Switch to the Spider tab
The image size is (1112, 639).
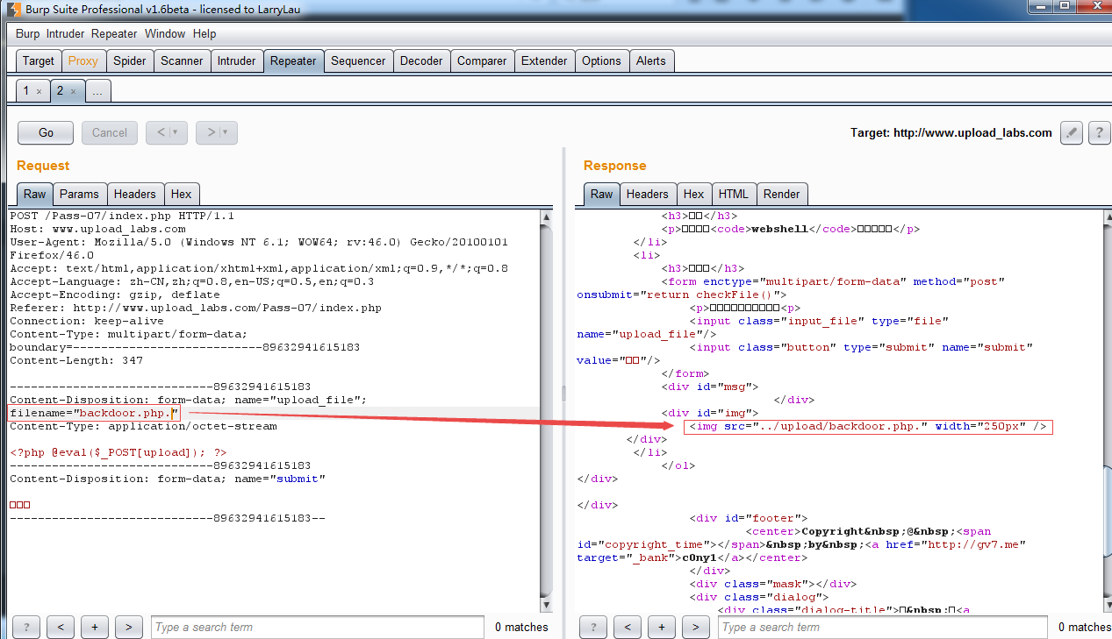click(130, 60)
